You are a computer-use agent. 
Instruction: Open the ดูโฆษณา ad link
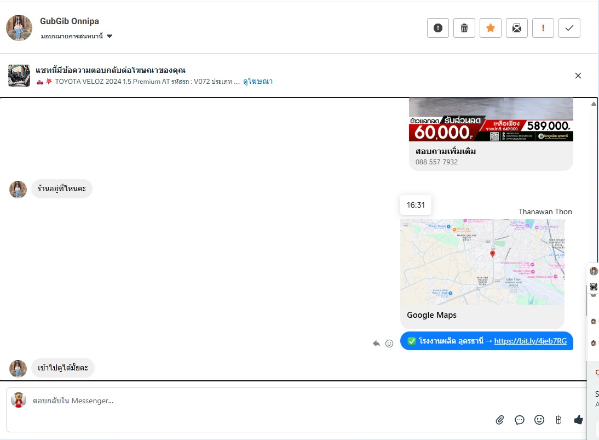[x=258, y=82]
